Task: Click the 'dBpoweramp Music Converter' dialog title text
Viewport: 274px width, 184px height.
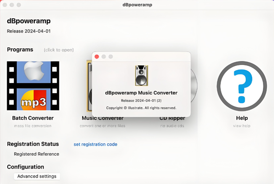Action: pos(141,93)
